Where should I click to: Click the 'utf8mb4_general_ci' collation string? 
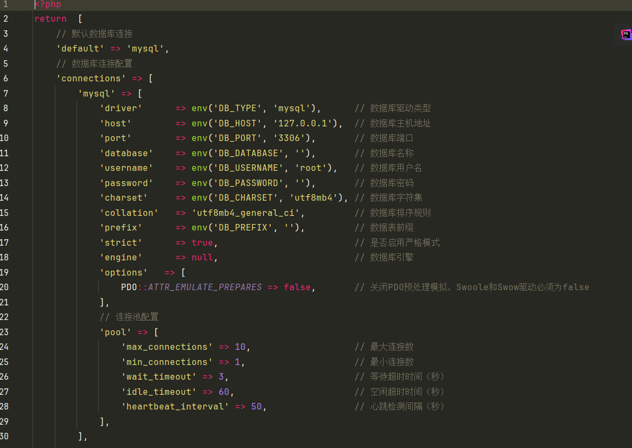click(x=245, y=213)
